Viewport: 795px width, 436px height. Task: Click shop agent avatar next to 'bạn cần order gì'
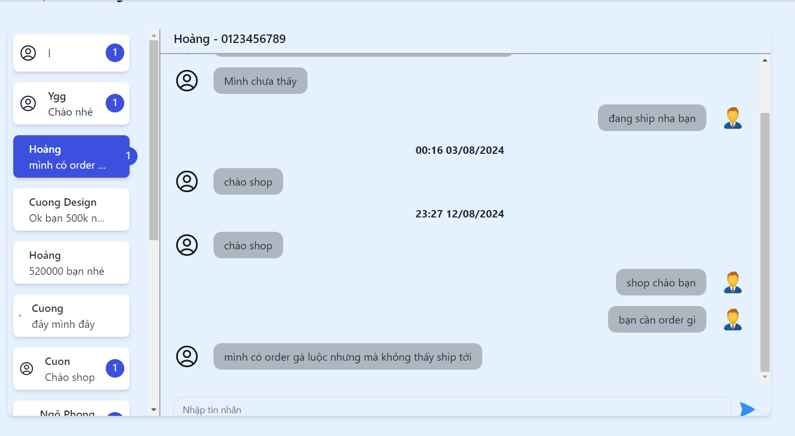pyautogui.click(x=733, y=319)
